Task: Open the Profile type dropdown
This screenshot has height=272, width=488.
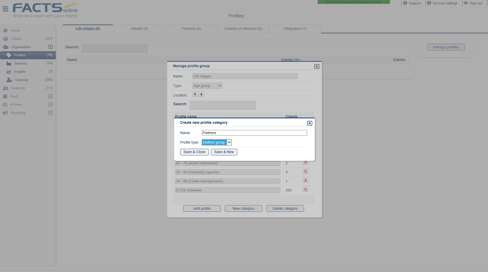Action: point(217,142)
